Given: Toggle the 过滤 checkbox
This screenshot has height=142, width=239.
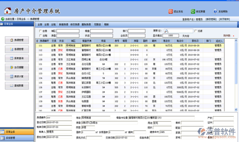Looking at the screenshot, I should (x=196, y=31).
